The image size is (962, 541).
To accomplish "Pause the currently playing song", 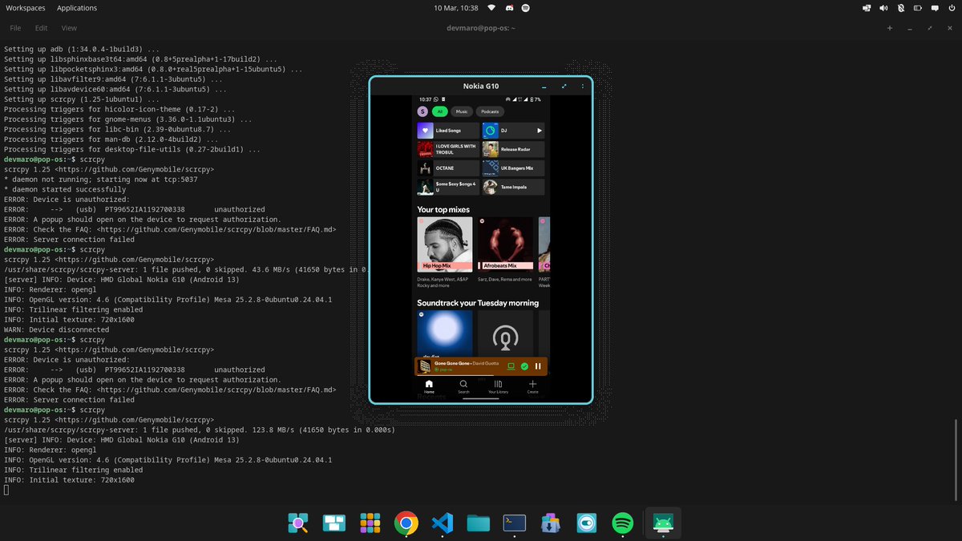I will [538, 366].
